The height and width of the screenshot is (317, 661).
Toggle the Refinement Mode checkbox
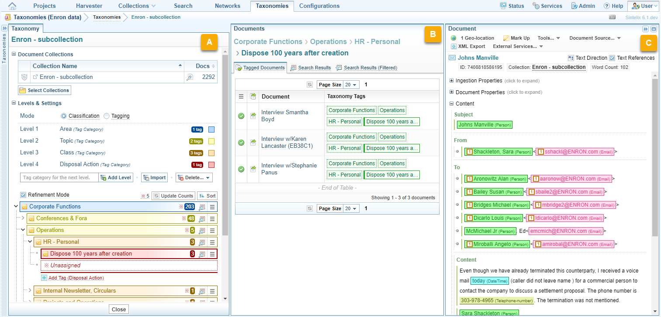pyautogui.click(x=23, y=195)
